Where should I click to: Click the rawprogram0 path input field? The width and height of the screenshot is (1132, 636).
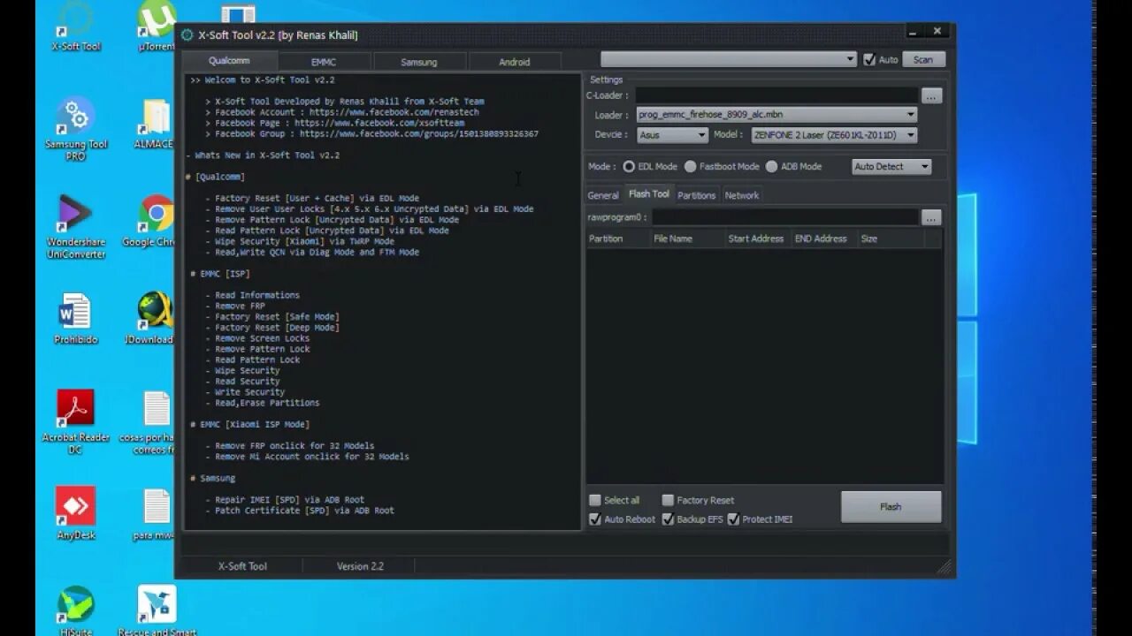coord(785,217)
